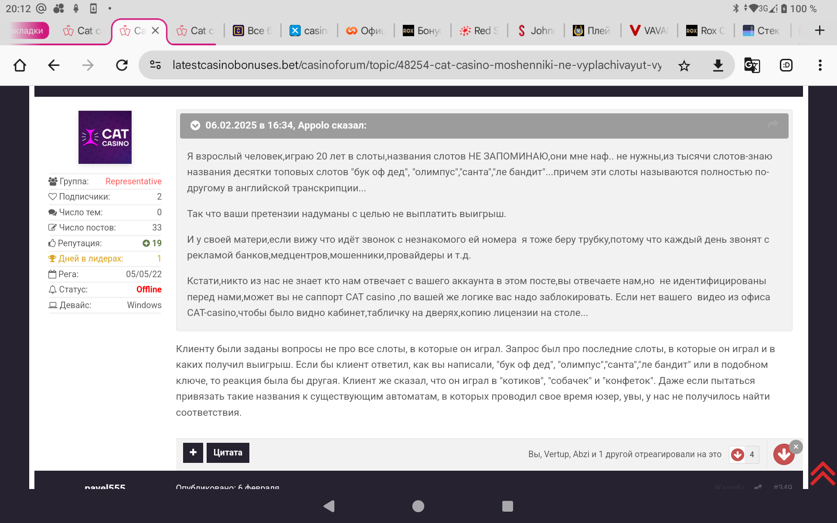
Task: Click the address bar URL
Action: [416, 65]
